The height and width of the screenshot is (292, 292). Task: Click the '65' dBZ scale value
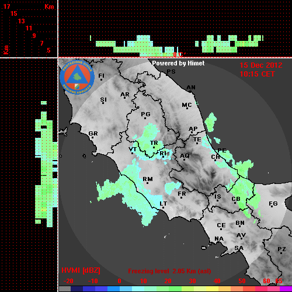[x=279, y=281]
